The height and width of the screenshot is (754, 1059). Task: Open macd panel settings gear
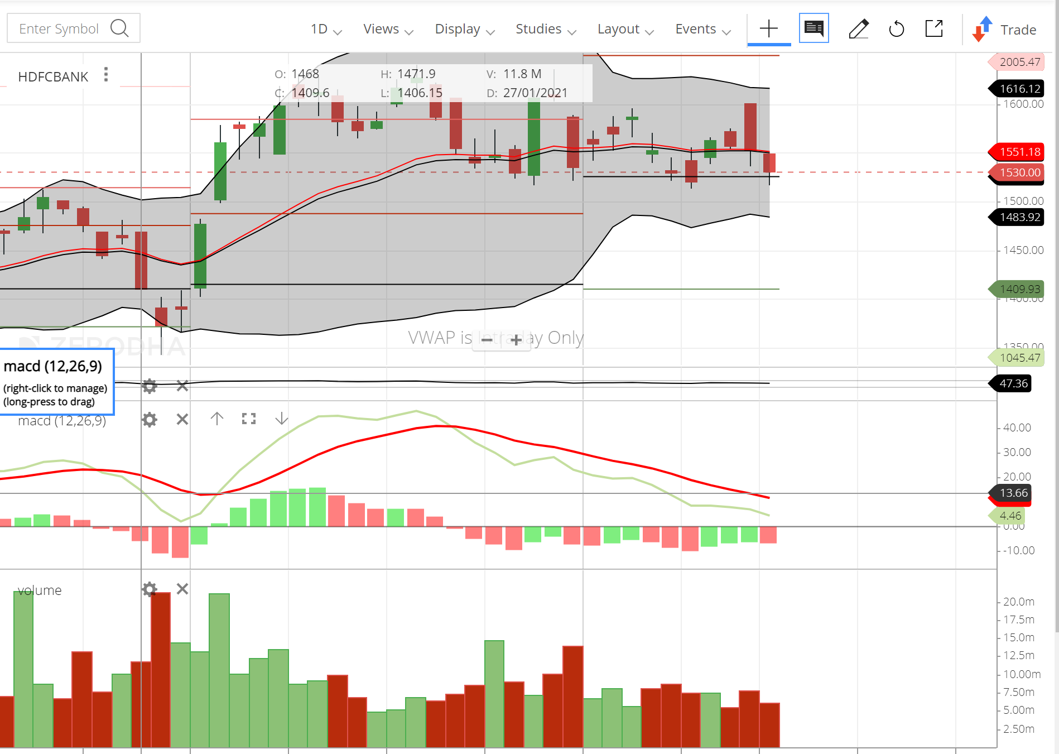point(150,419)
